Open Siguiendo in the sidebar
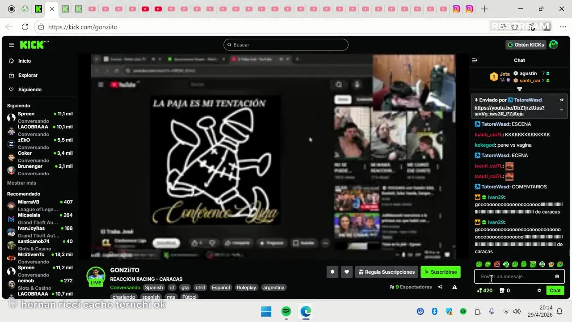572x322 pixels. [29, 89]
